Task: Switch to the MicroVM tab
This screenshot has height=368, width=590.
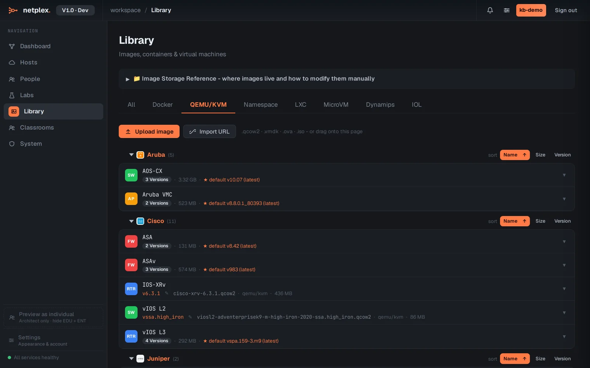Action: [336, 105]
